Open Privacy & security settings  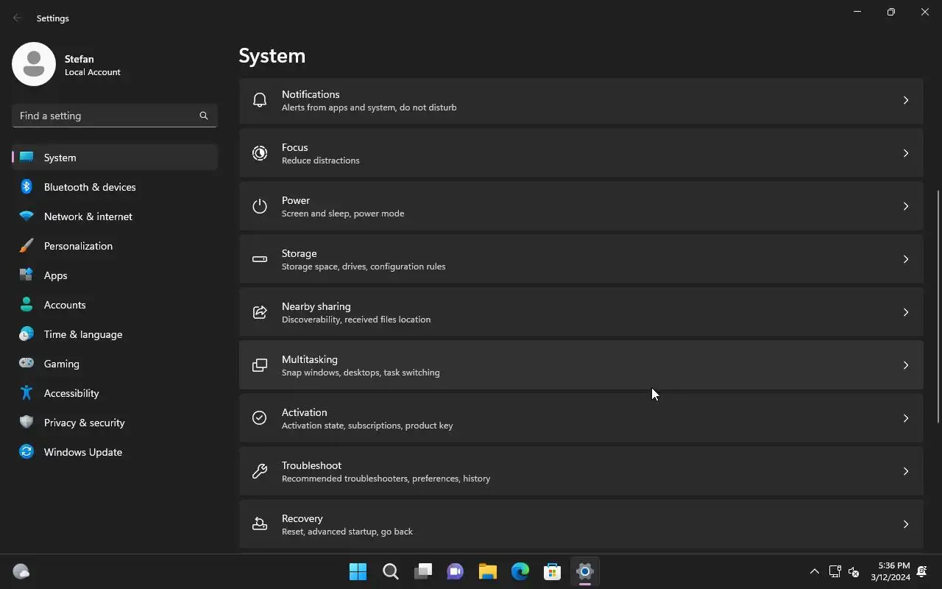pyautogui.click(x=115, y=423)
